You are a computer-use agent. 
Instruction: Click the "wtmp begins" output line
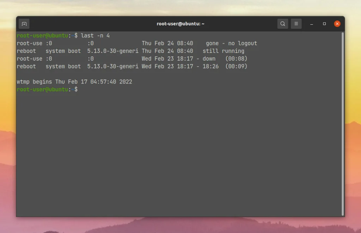(x=34, y=82)
